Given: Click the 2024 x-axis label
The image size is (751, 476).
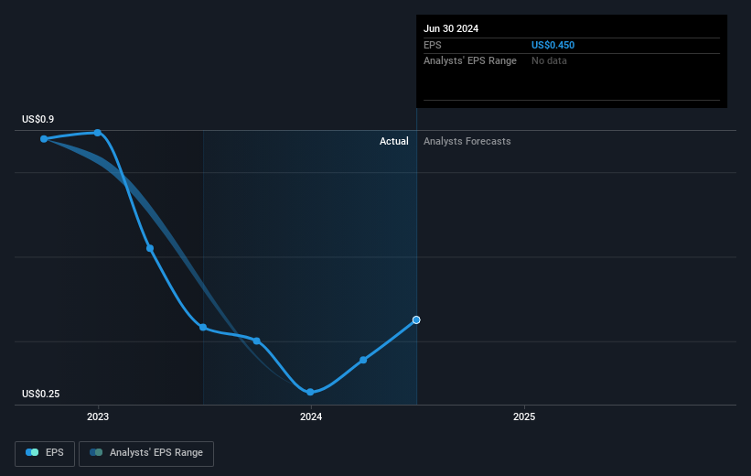Looking at the screenshot, I should point(311,417).
